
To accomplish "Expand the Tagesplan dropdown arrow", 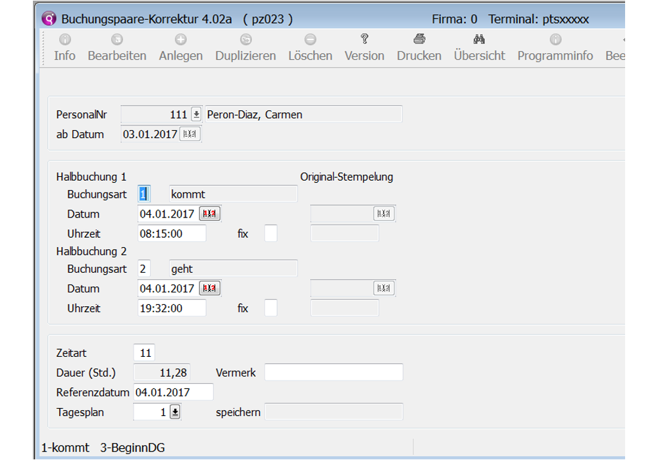I will tap(175, 412).
